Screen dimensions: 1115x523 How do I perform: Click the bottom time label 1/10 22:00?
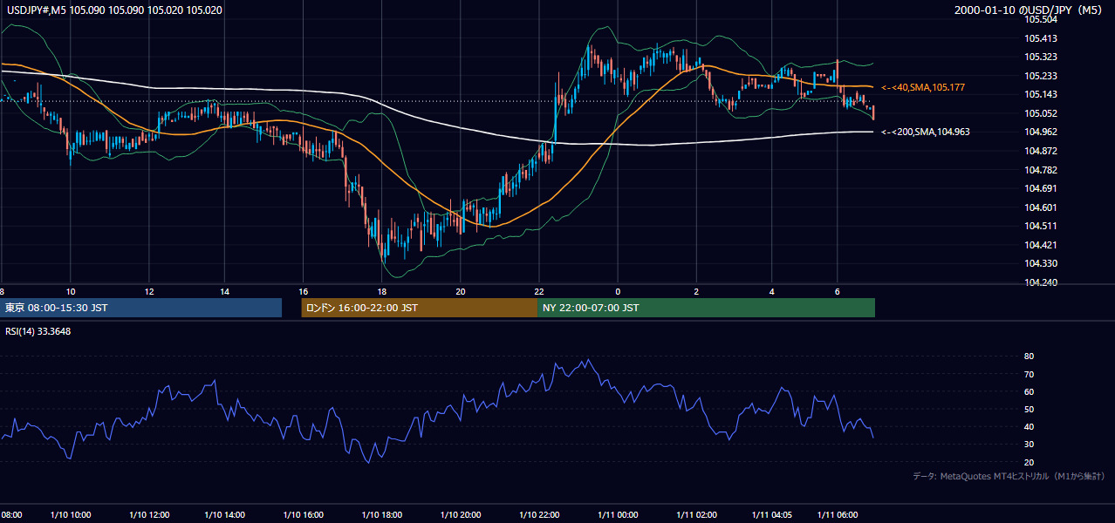(539, 514)
